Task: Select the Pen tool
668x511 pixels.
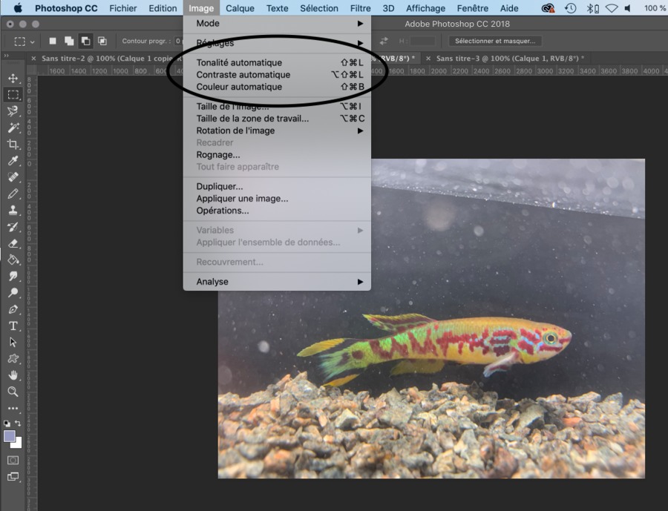Action: click(13, 309)
